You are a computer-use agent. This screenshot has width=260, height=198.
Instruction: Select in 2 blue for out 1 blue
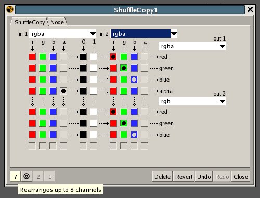(134, 80)
